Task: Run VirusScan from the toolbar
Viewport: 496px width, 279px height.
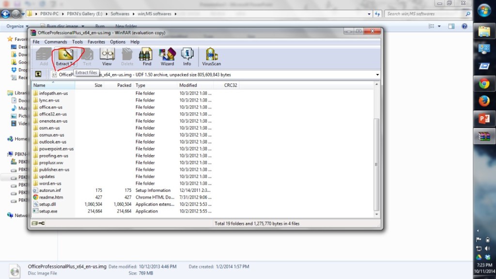Action: pyautogui.click(x=212, y=56)
